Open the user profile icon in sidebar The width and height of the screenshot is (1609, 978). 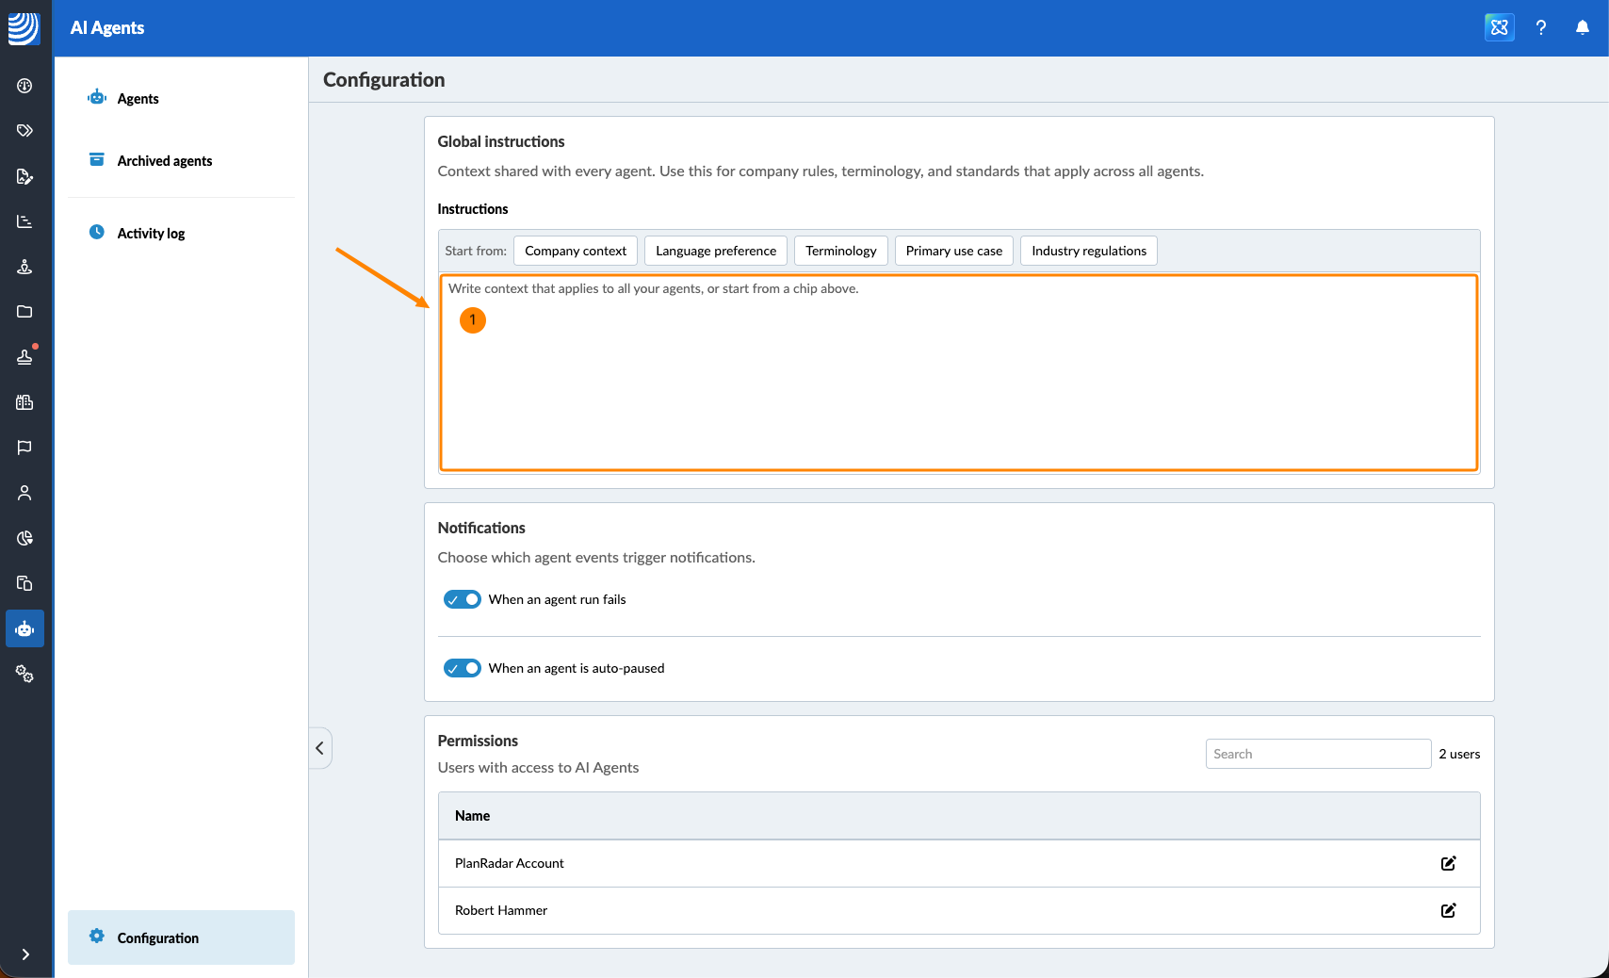click(x=24, y=493)
